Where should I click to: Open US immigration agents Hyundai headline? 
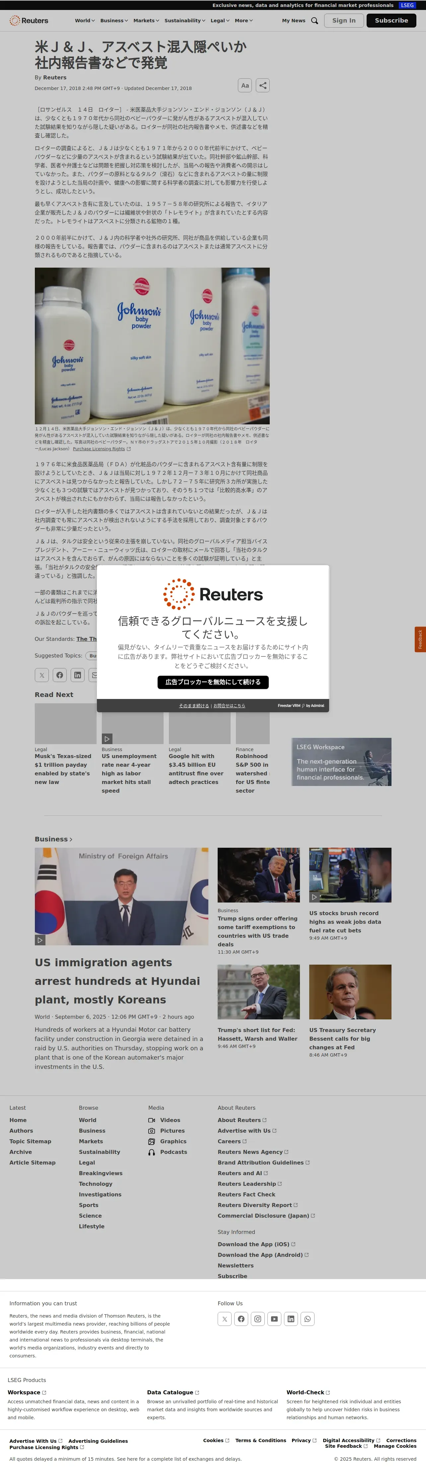117,982
